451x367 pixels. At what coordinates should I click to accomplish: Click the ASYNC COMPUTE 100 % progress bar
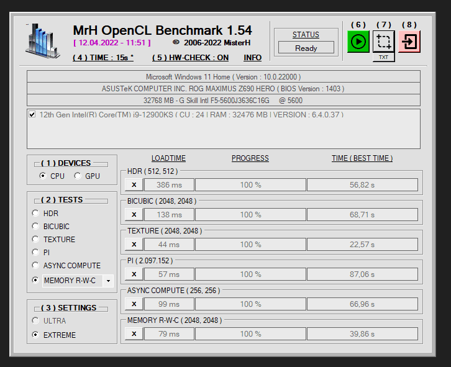coord(250,304)
